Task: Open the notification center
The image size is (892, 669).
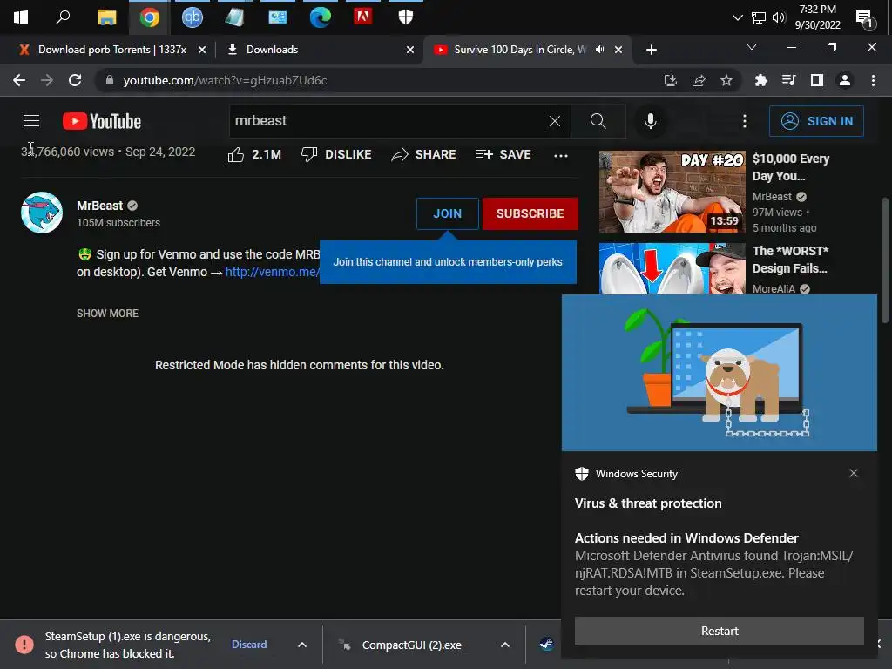Action: point(865,18)
